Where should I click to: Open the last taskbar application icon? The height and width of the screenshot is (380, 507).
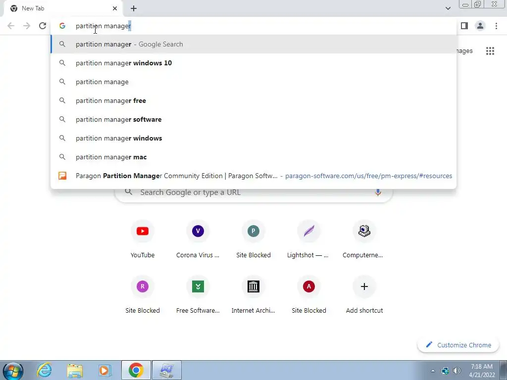pos(167,370)
